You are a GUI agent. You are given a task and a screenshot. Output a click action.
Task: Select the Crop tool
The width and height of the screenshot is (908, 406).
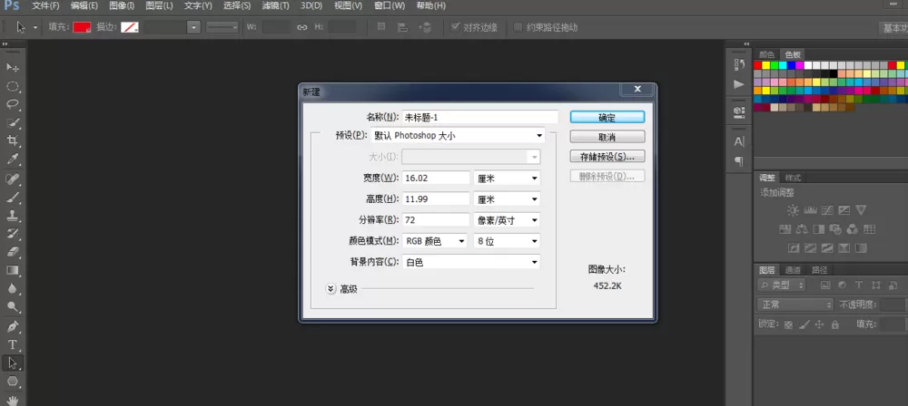(12, 140)
